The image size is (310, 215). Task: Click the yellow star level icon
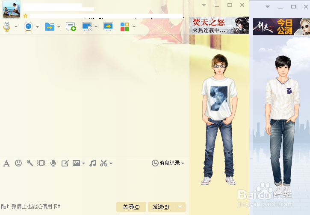(x=25, y=16)
